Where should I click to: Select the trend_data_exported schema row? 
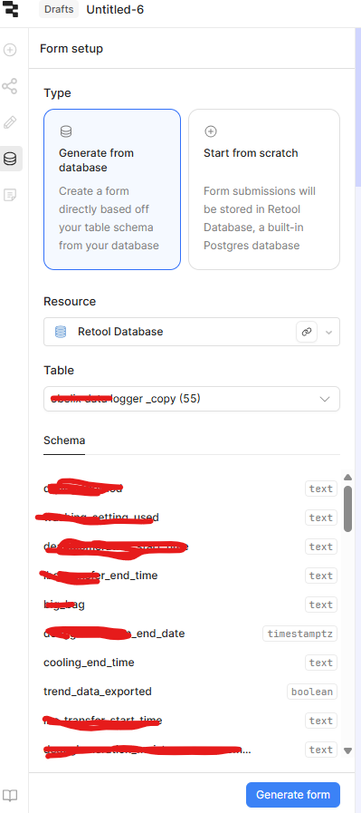tap(191, 692)
